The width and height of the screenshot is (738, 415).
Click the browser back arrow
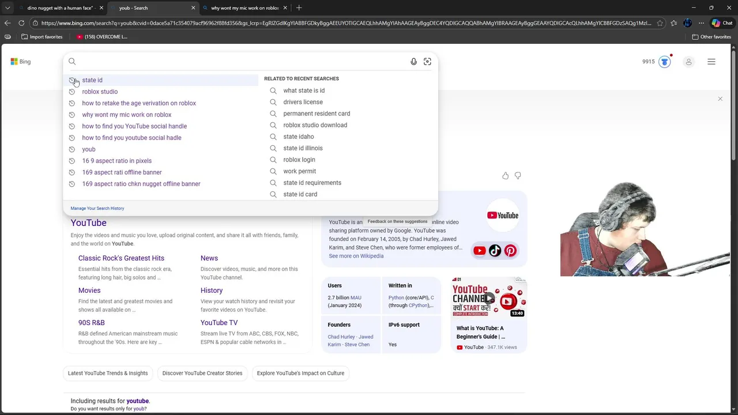click(7, 23)
